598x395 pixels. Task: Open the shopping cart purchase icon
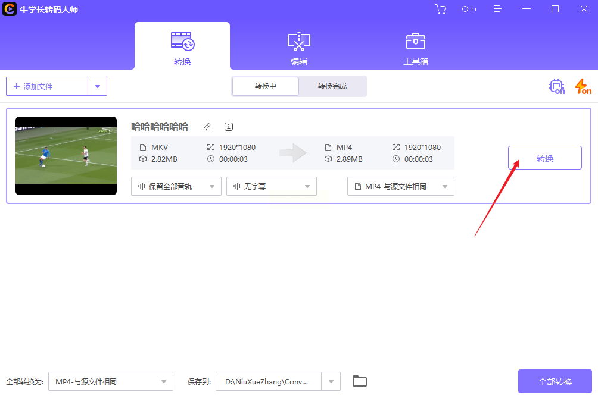pyautogui.click(x=440, y=9)
